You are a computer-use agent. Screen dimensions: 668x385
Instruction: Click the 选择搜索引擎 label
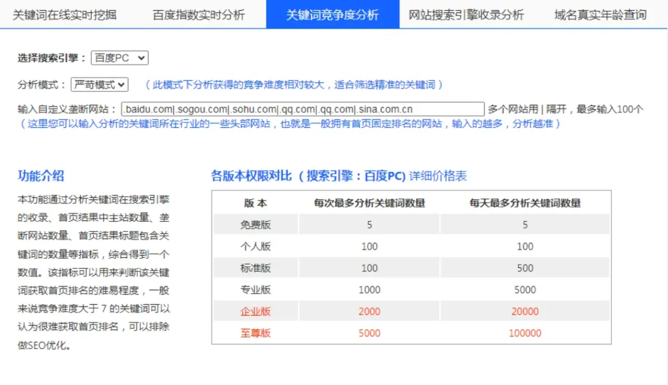tap(52, 58)
